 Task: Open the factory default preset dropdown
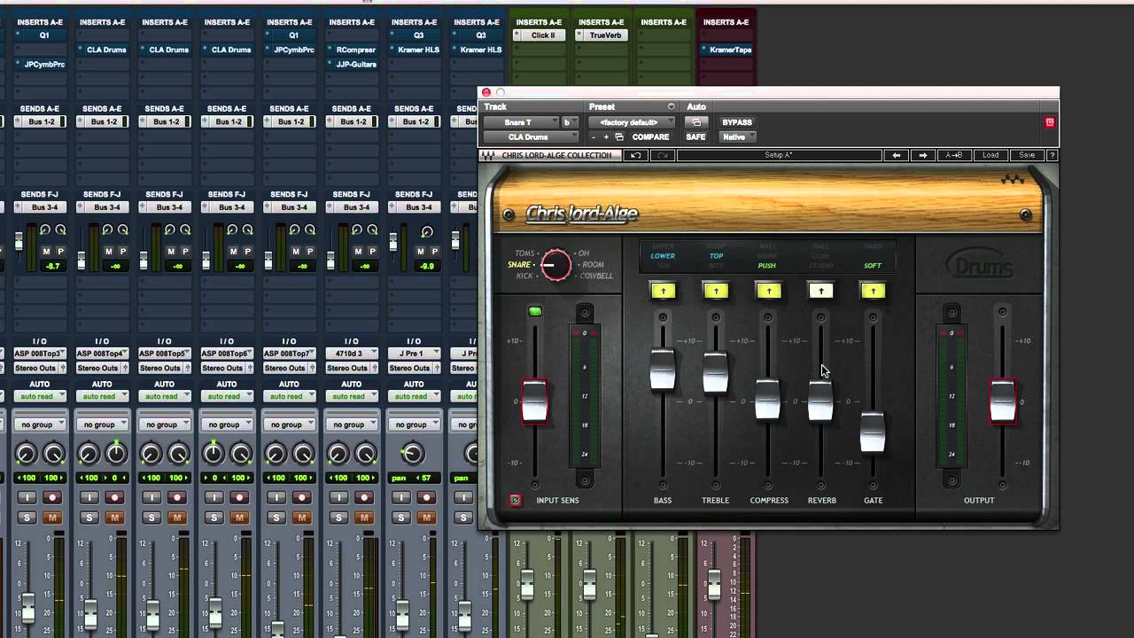click(632, 122)
